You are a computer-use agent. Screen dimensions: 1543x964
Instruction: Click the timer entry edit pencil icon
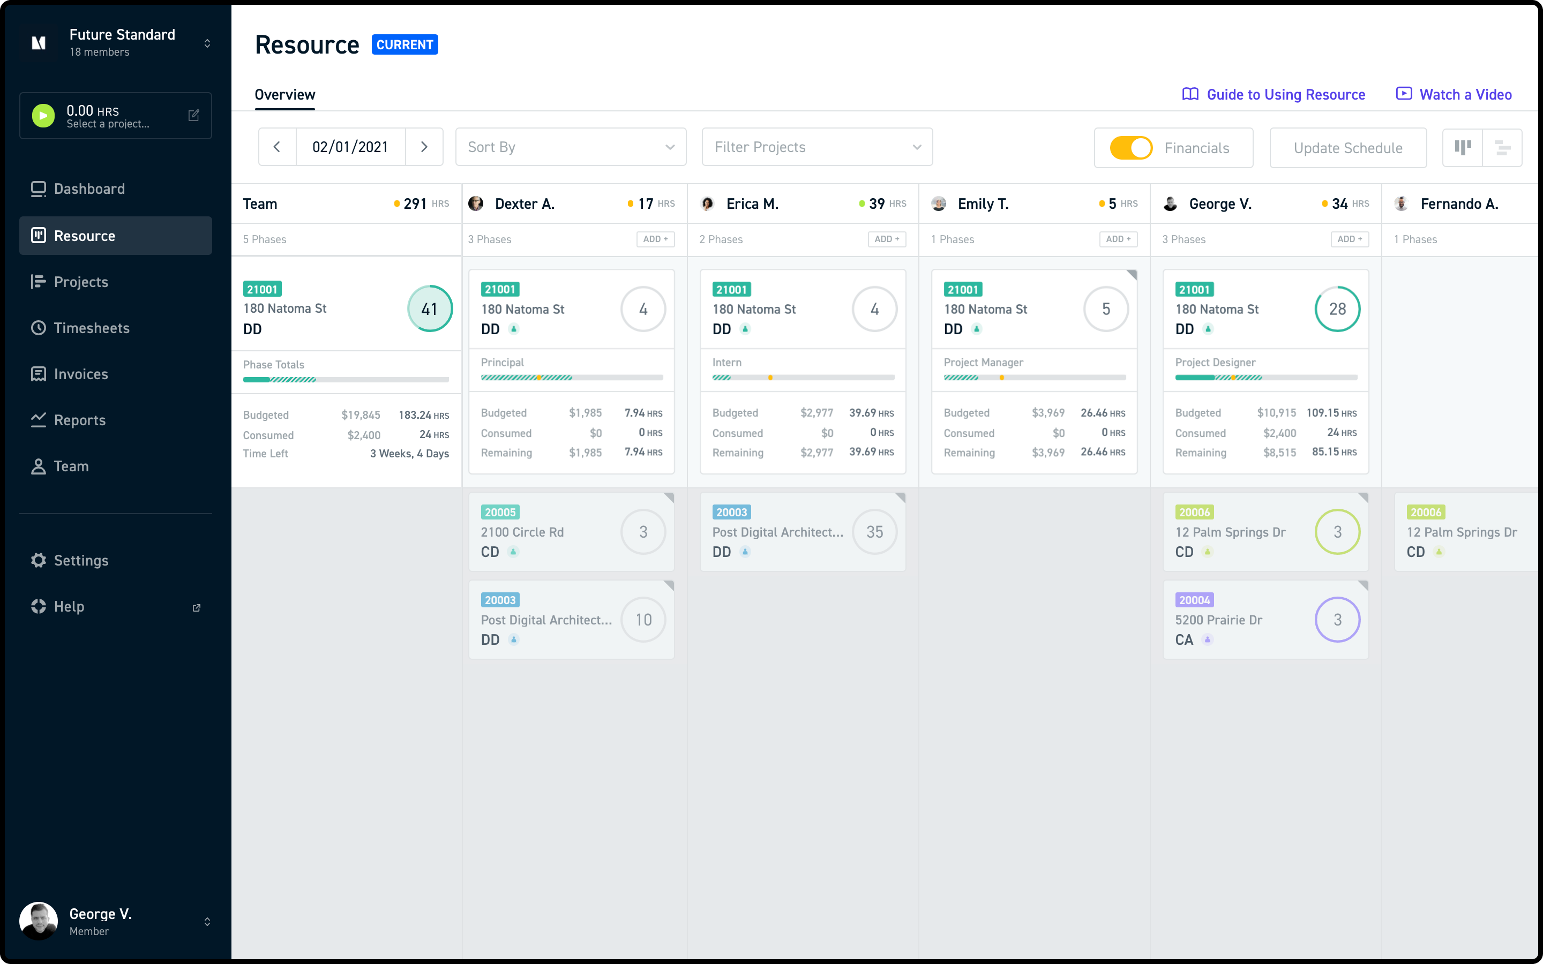[x=194, y=115]
